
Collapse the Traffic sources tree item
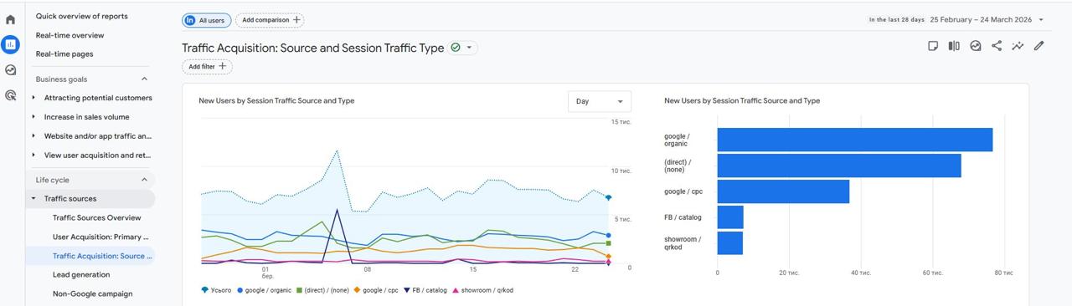point(33,199)
